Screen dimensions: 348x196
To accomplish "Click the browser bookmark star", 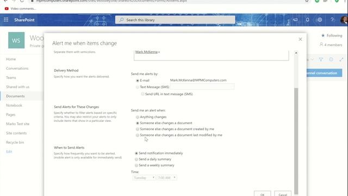I will pyautogui.click(x=307, y=1).
